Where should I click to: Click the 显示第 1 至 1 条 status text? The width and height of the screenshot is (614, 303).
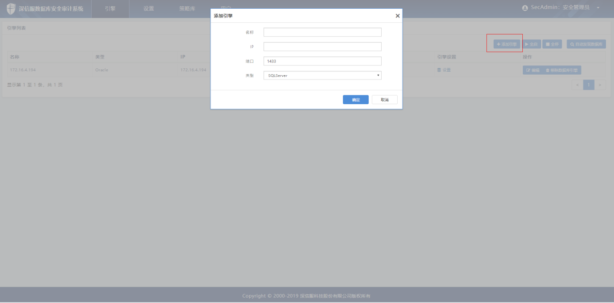pos(34,85)
